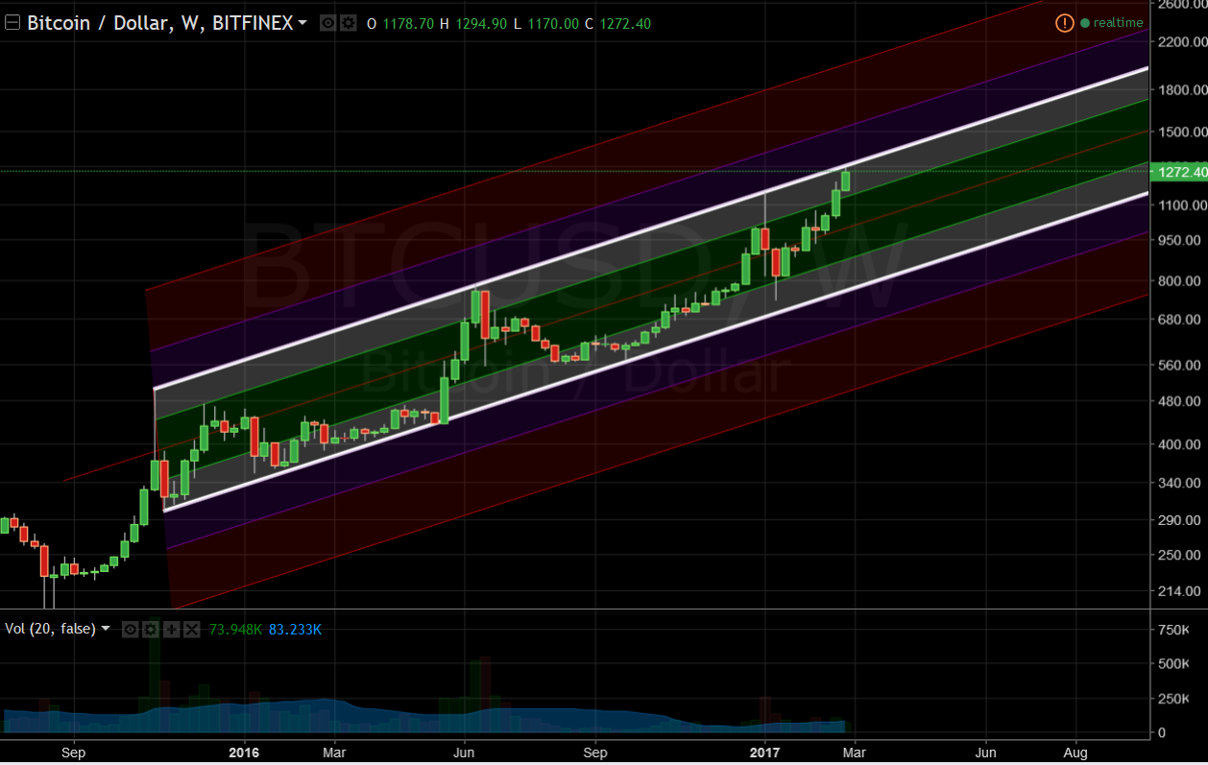Toggle main series visibility eye icon
The width and height of the screenshot is (1208, 765).
pos(328,23)
